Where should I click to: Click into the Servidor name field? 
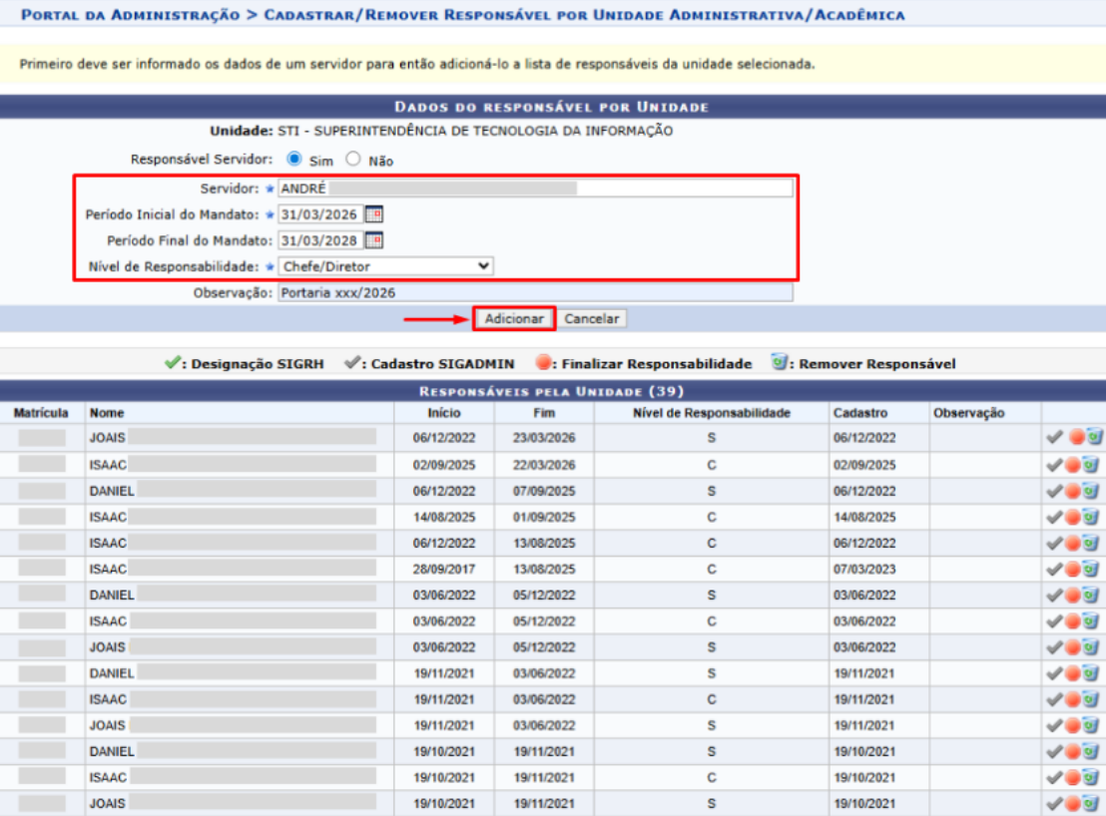point(534,189)
